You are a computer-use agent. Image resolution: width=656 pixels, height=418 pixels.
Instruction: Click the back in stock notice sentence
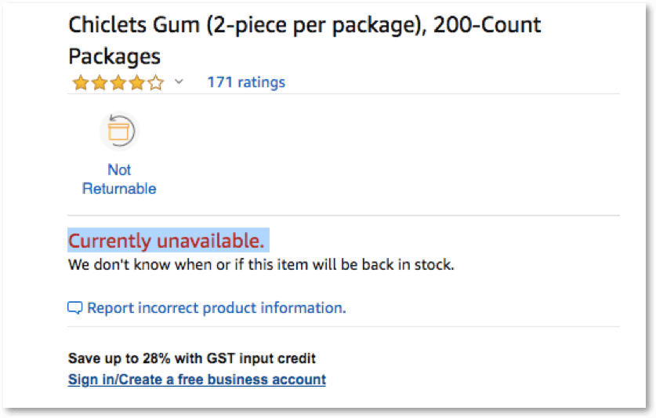(x=261, y=264)
